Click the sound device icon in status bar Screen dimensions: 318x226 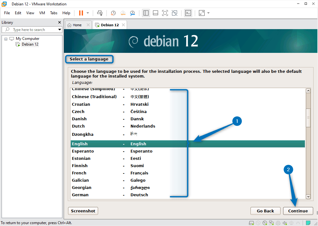(x=284, y=223)
